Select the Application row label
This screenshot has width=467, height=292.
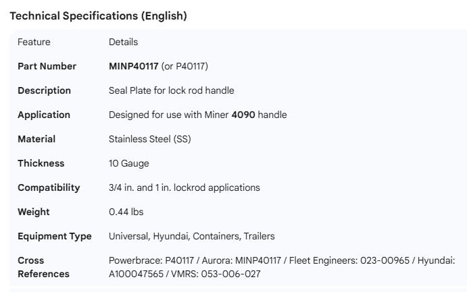click(x=44, y=115)
